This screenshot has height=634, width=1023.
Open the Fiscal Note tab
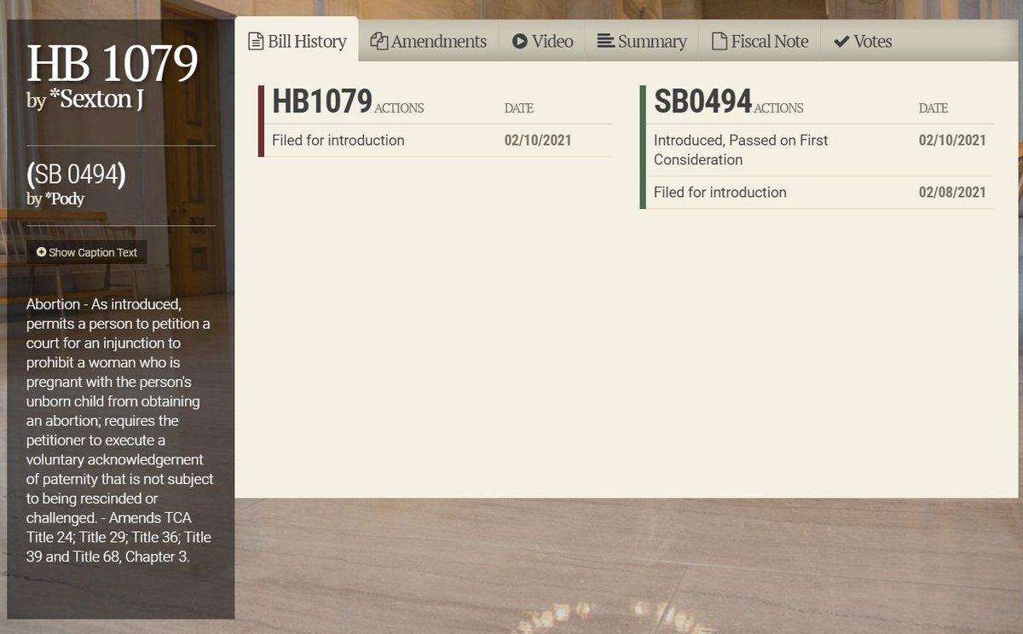pyautogui.click(x=760, y=41)
